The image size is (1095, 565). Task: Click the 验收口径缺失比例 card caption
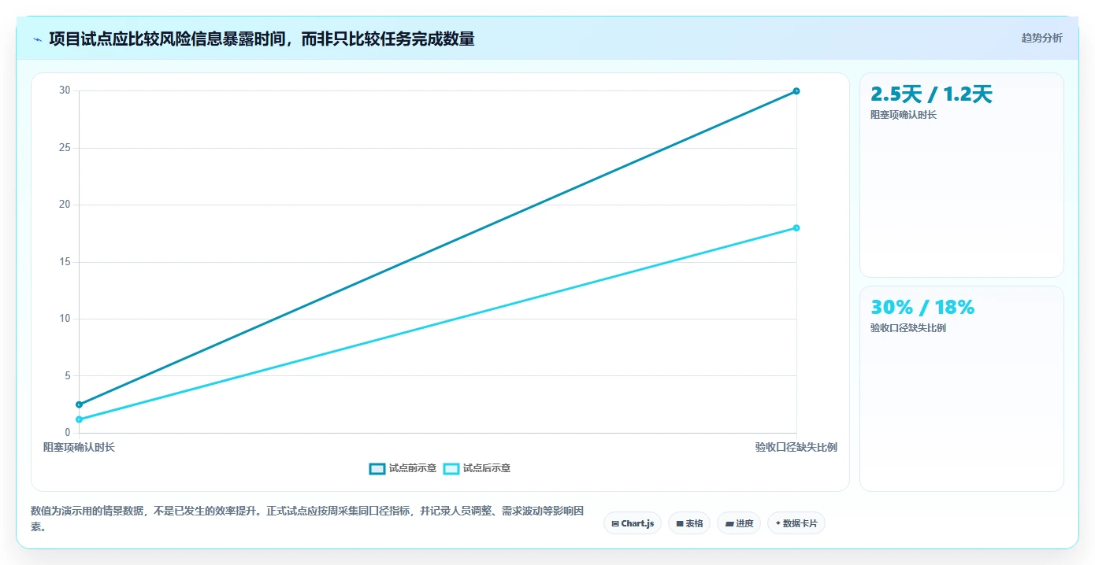pyautogui.click(x=908, y=328)
